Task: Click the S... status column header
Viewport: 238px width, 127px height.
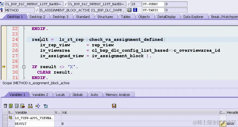Action: 11,113
